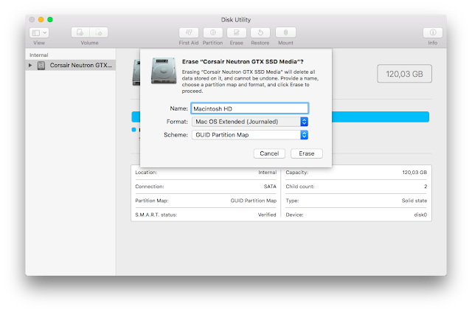The image size is (472, 312).
Task: Open the Info toolbar button
Action: click(433, 32)
